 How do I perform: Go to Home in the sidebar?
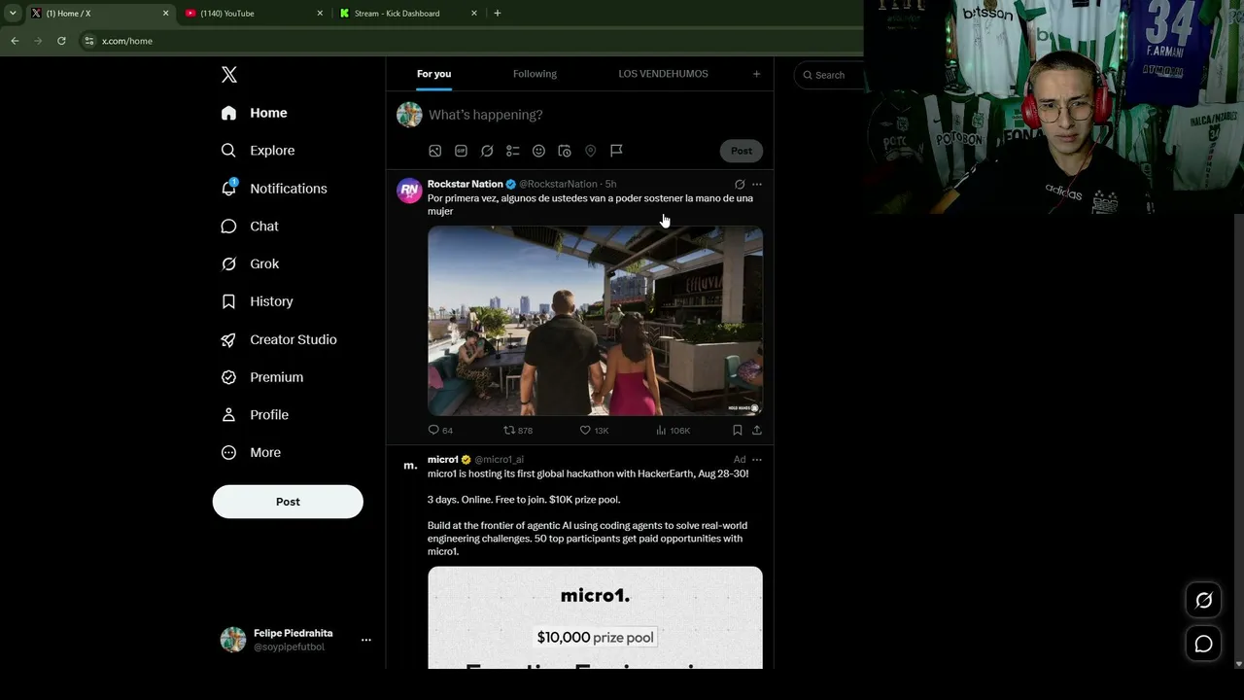[254, 113]
